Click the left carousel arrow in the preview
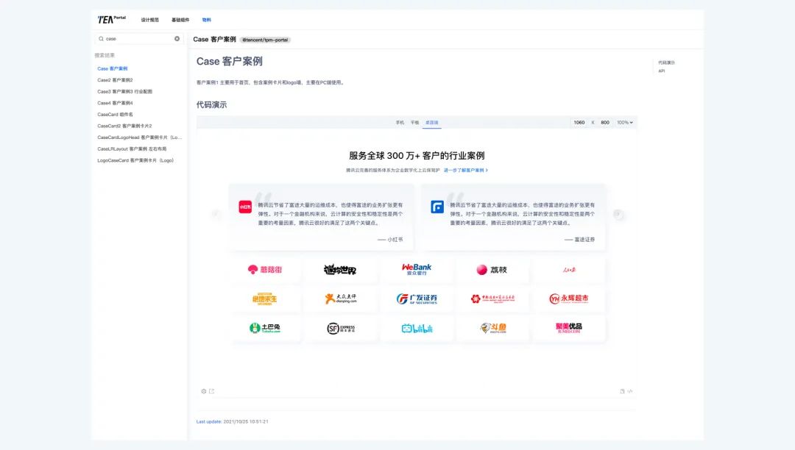The image size is (795, 450). (x=215, y=213)
